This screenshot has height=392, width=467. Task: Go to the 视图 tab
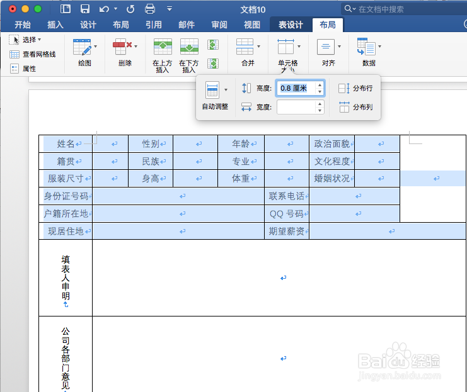click(252, 25)
